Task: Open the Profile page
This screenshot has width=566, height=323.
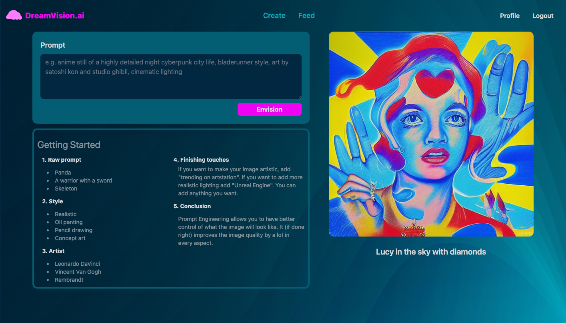Action: coord(510,16)
